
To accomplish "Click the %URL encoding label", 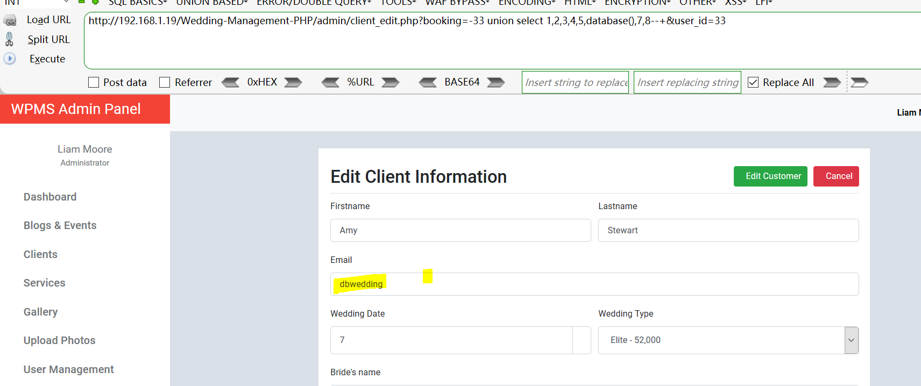I will 360,82.
